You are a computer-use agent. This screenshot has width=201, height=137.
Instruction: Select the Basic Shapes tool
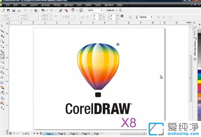[2, 72]
